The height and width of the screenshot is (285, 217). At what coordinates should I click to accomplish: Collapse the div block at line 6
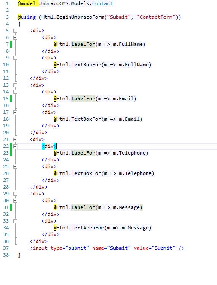point(15,38)
